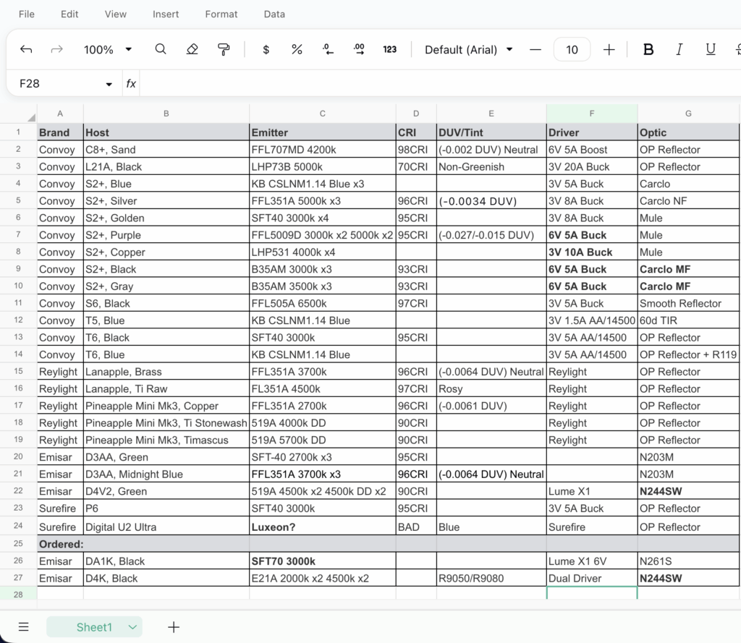The image size is (741, 643).
Task: Open the Default (Arial) font dropdown
Action: pos(468,49)
